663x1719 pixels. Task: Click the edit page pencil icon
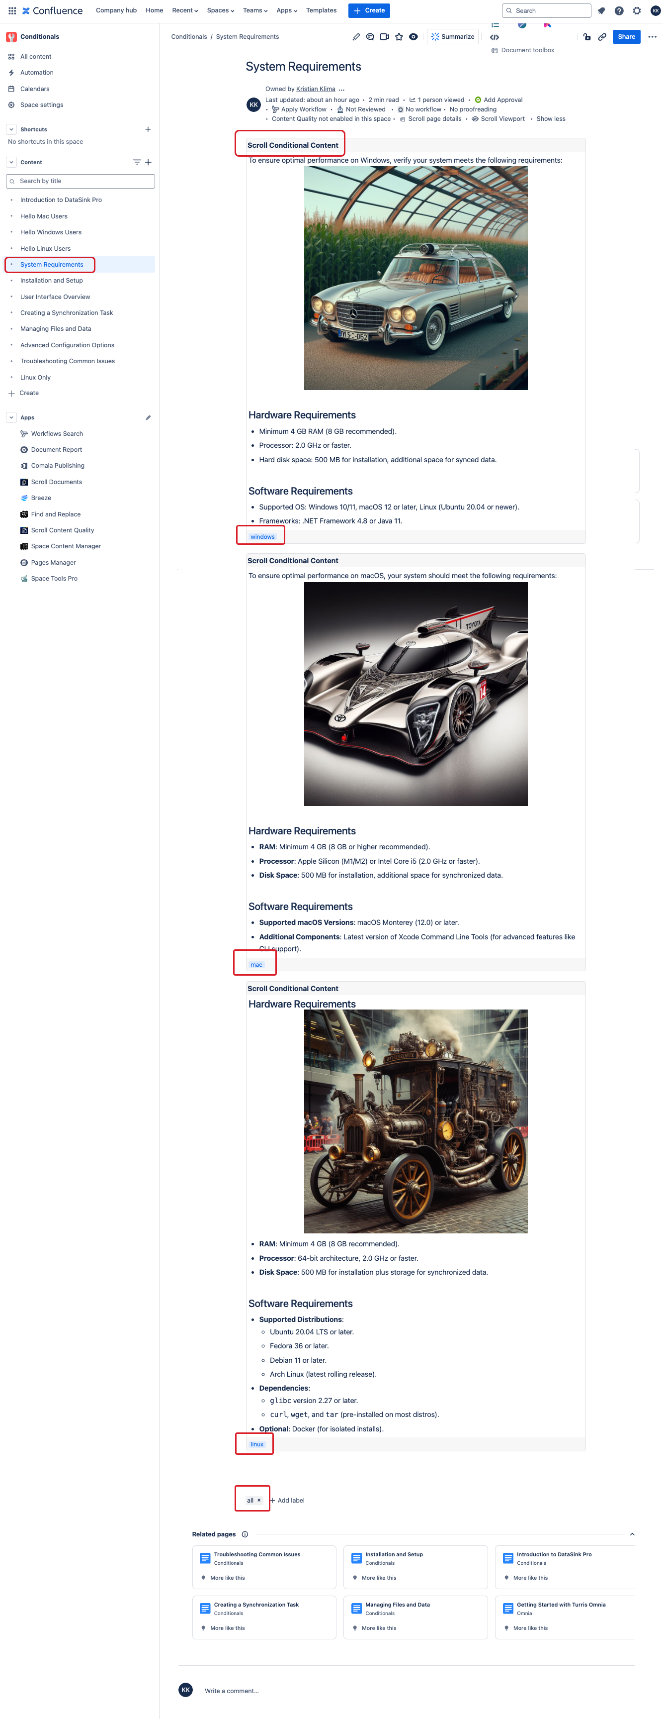[356, 37]
